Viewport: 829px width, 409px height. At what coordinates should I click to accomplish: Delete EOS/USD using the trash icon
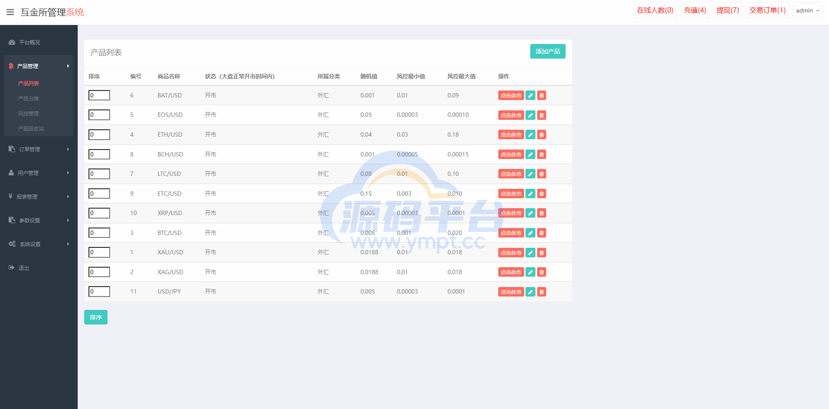coord(541,115)
